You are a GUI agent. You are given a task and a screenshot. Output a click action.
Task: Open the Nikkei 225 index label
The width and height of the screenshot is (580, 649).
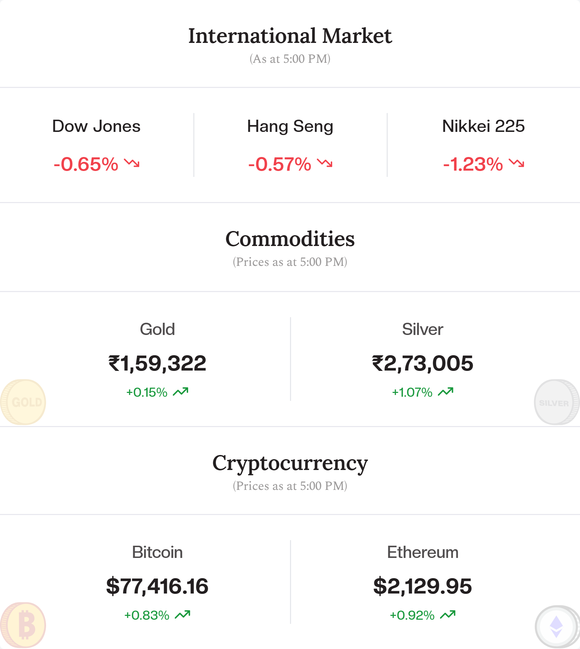[x=483, y=126]
